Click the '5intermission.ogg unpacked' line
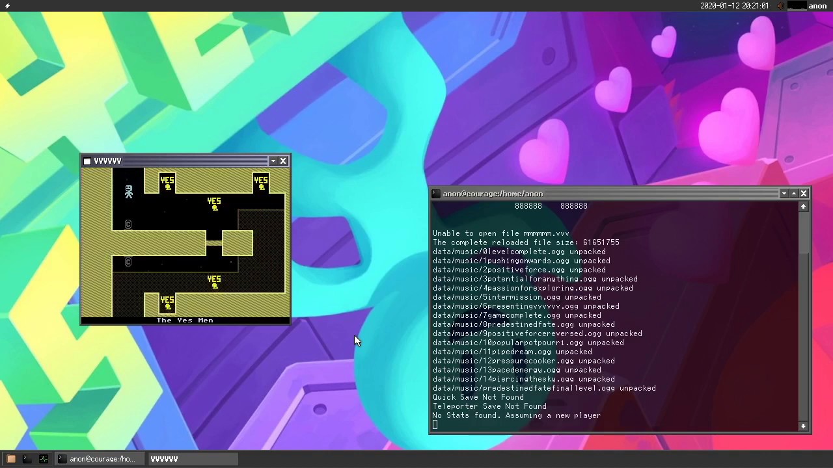Screen dimensions: 833x468 click(x=517, y=297)
